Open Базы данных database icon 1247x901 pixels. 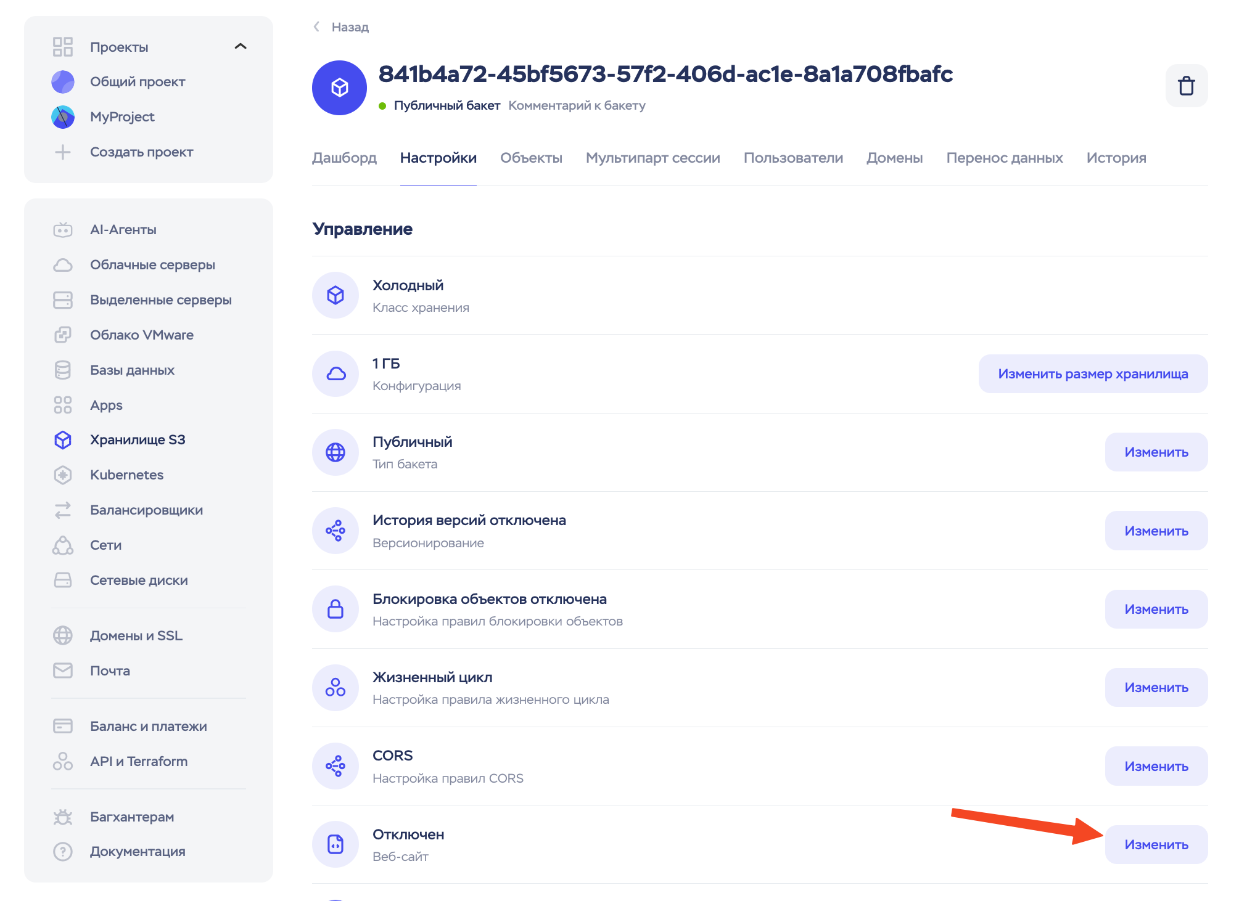[x=63, y=370]
